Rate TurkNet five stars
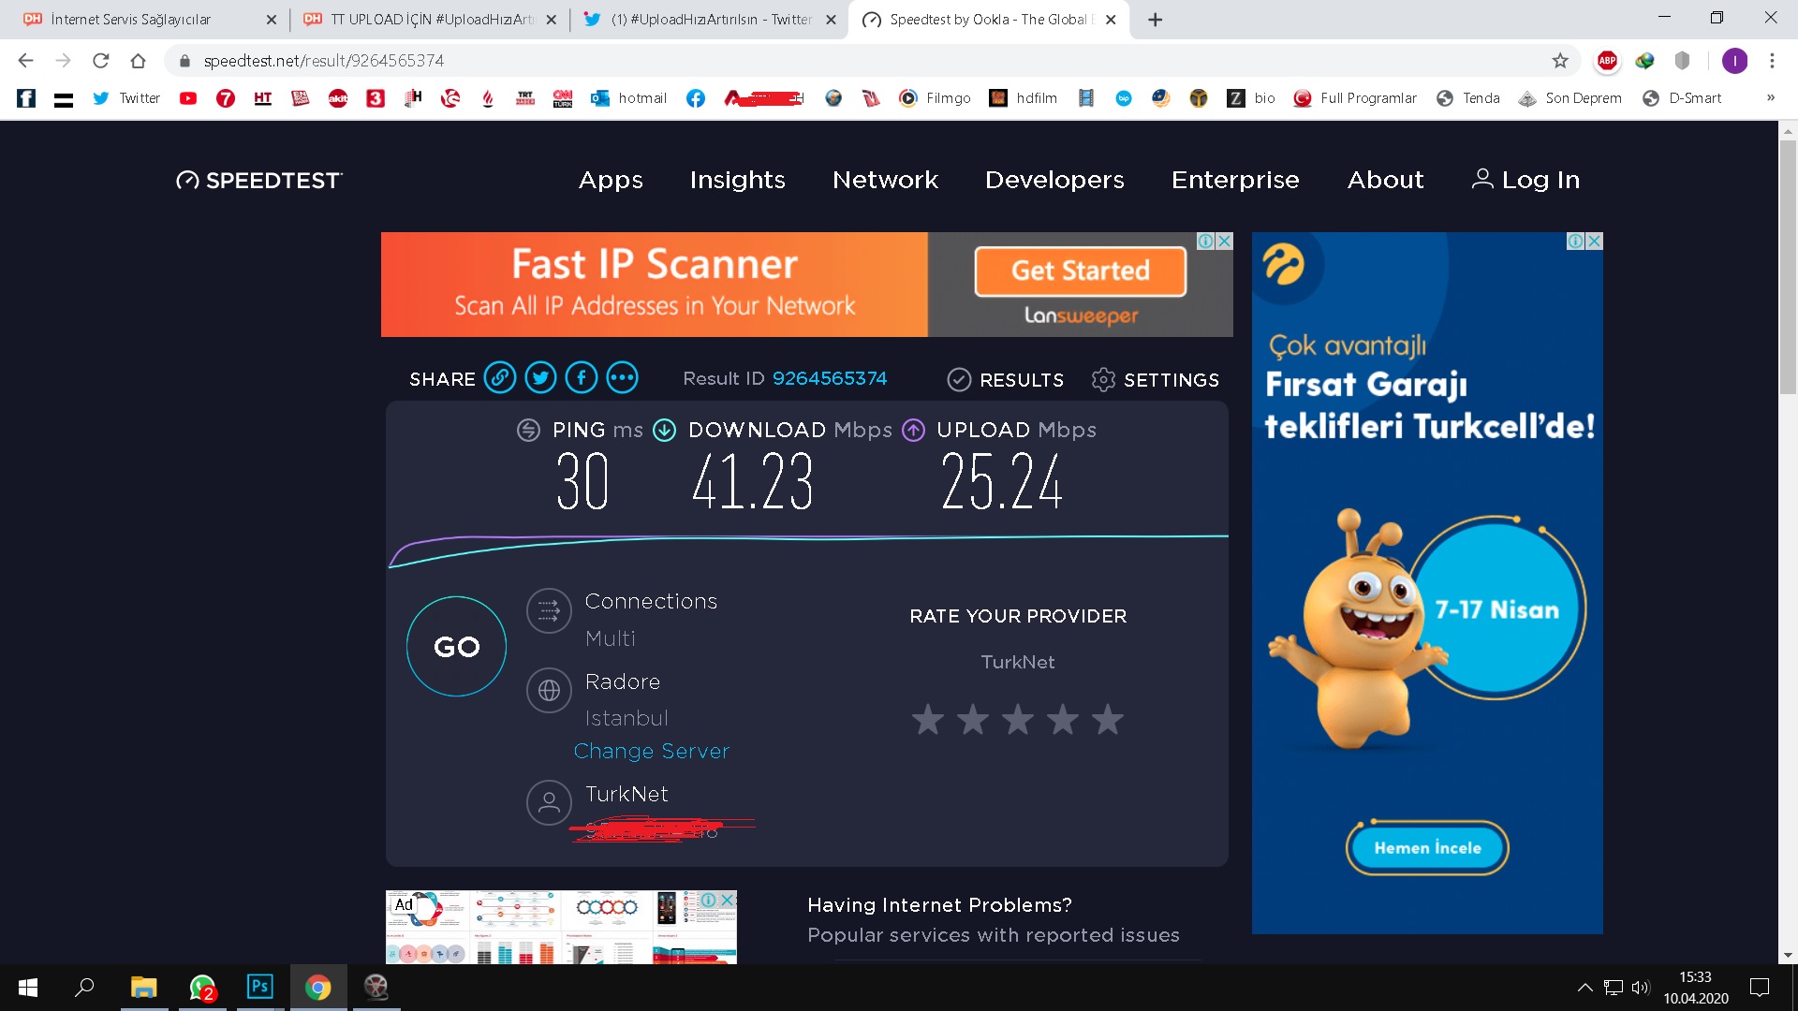This screenshot has height=1011, width=1798. (x=1108, y=719)
